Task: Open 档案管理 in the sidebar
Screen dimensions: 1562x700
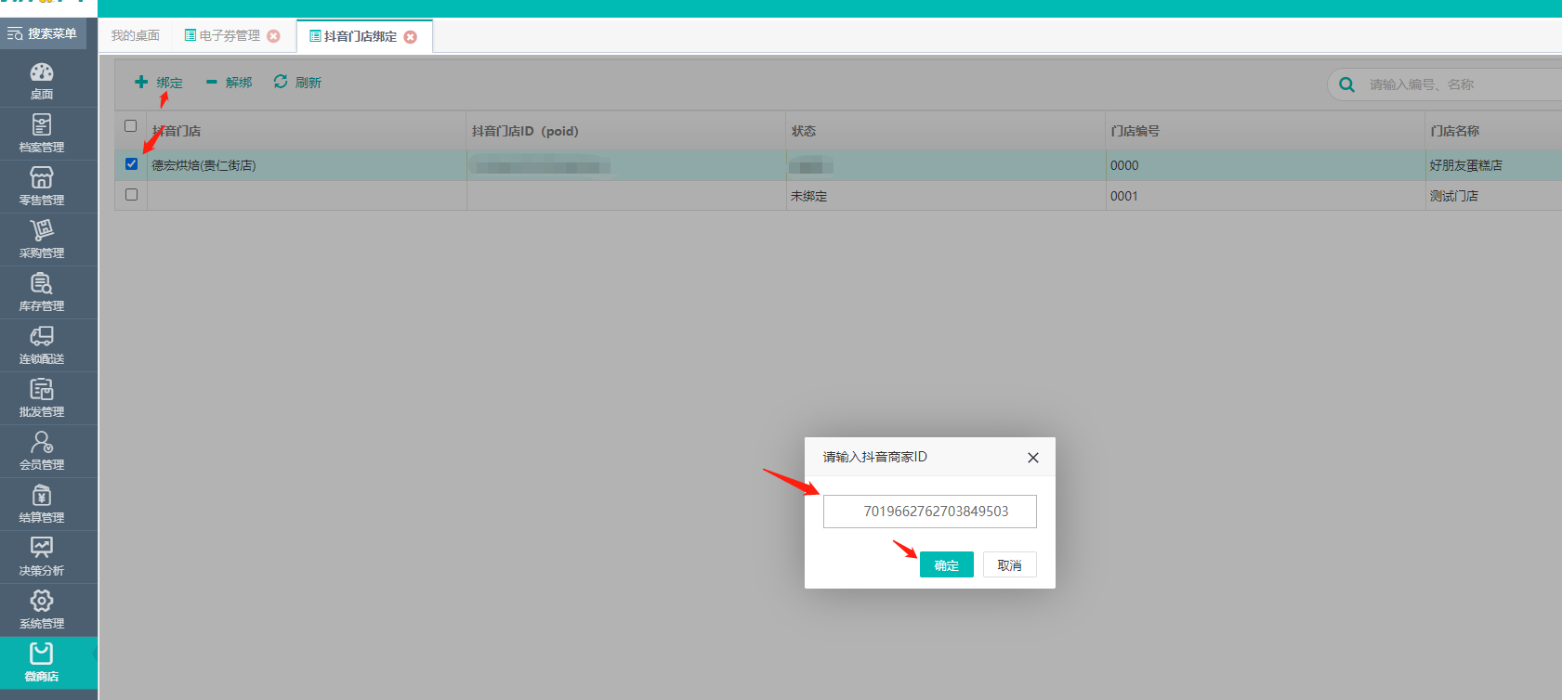Action: point(42,134)
